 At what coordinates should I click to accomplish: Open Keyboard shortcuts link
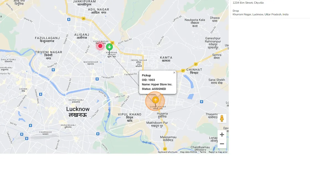(x=167, y=152)
